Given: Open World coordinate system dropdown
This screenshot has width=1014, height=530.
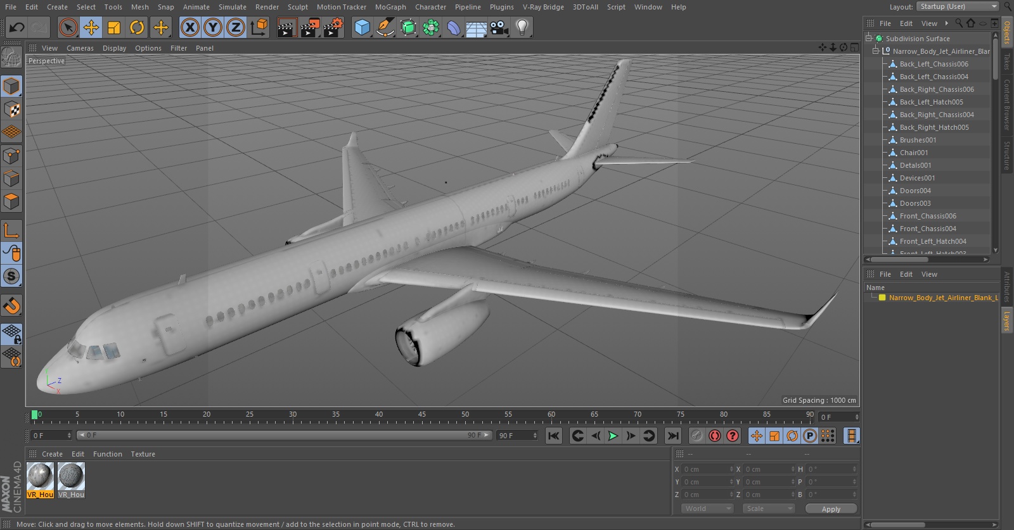Looking at the screenshot, I should (x=707, y=508).
